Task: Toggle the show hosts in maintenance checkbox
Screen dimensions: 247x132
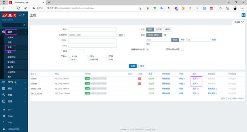Action: [147, 49]
